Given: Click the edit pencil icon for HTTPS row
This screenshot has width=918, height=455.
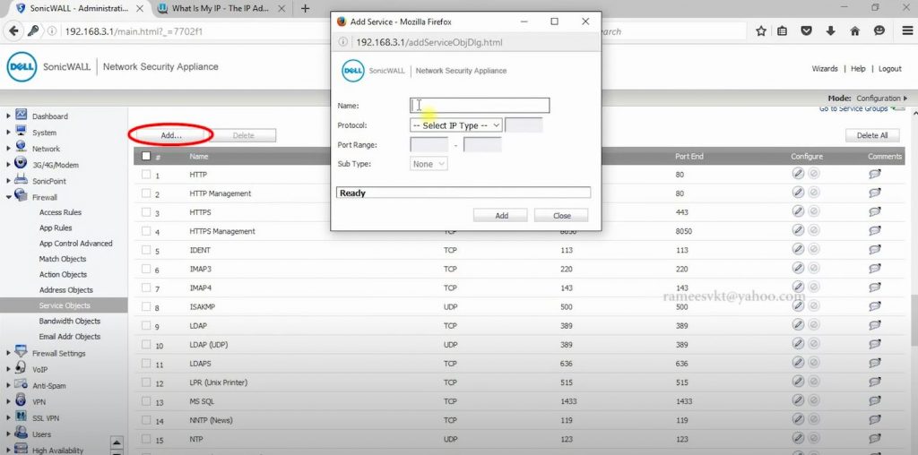Looking at the screenshot, I should click(x=797, y=211).
